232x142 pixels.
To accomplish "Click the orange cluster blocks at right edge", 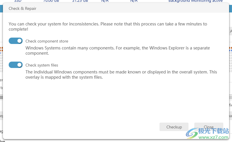I will [x=231, y=49].
